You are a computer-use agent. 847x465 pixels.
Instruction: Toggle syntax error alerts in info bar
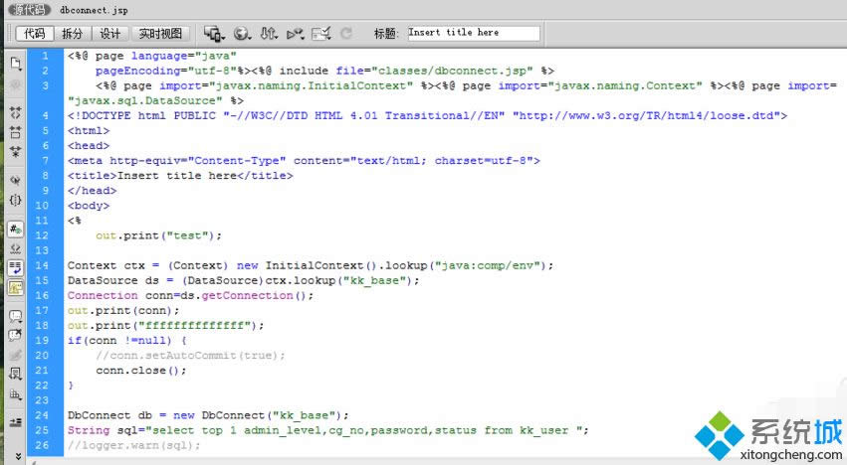15,287
